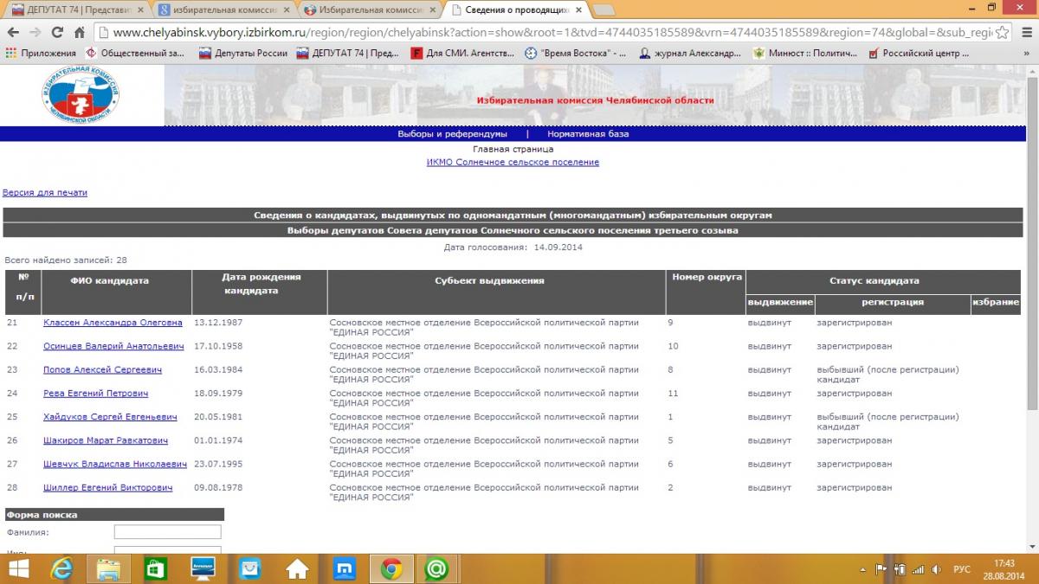Screen dimensions: 1039x584
Task: Open the журнал Александр... bookmark
Action: pyautogui.click(x=690, y=53)
